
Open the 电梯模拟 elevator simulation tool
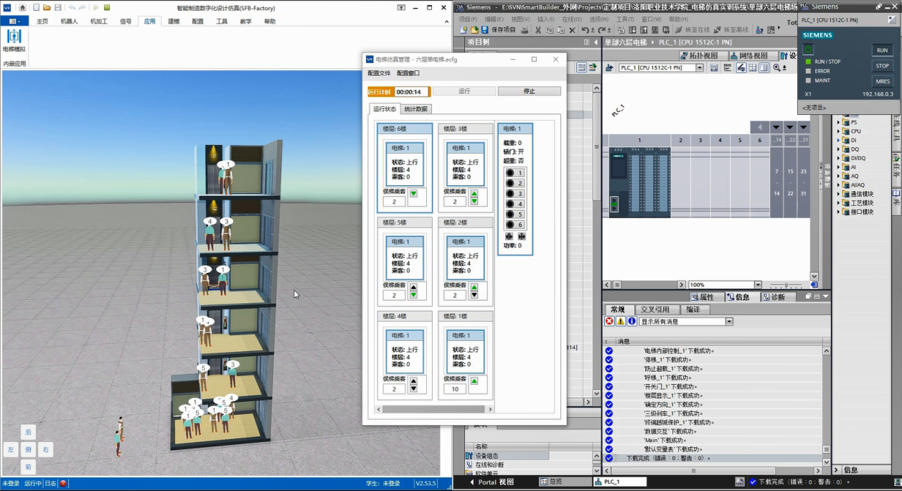pos(14,41)
